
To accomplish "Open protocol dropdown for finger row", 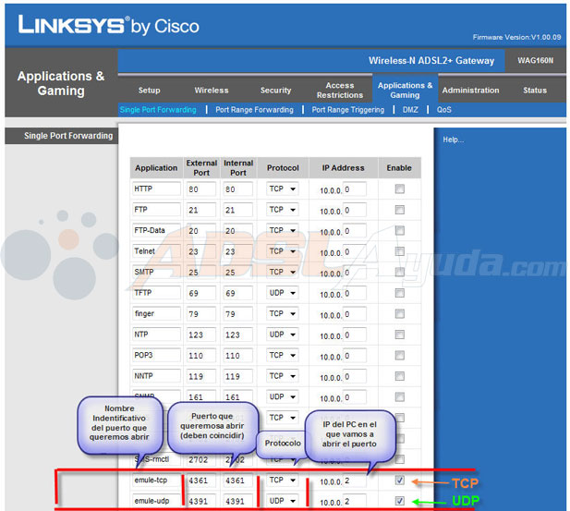I will click(282, 313).
